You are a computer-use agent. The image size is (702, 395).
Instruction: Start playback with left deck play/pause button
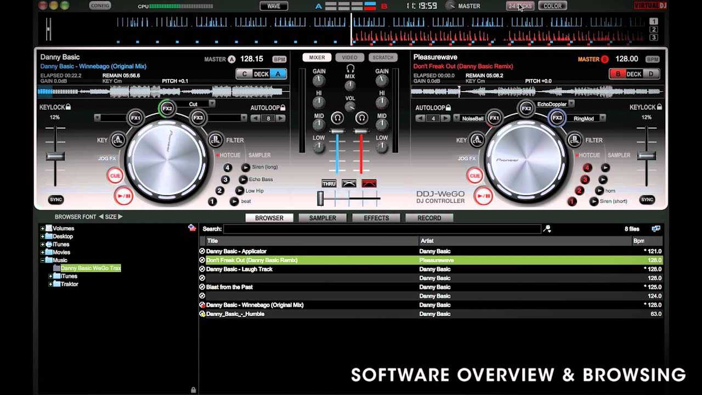[x=124, y=195]
